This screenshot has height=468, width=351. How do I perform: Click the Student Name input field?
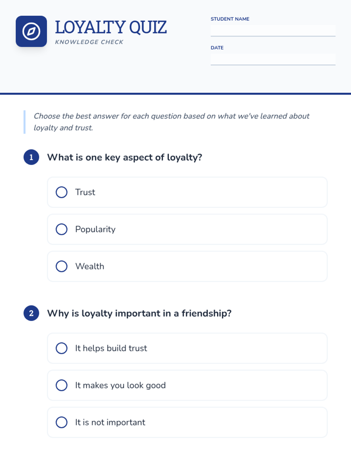click(x=273, y=30)
